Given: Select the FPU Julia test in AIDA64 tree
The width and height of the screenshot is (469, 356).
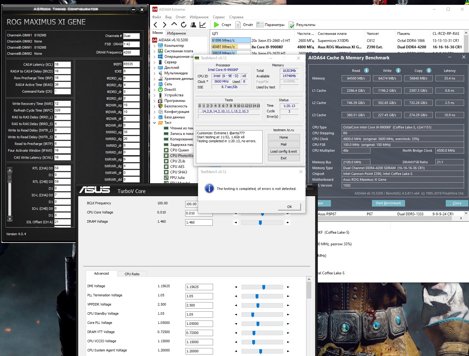Looking at the screenshot, I should pyautogui.click(x=177, y=178).
